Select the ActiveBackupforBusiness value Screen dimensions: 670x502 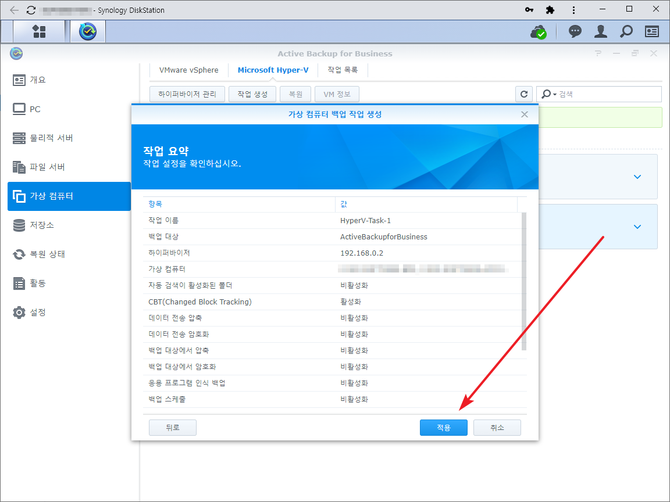point(384,237)
